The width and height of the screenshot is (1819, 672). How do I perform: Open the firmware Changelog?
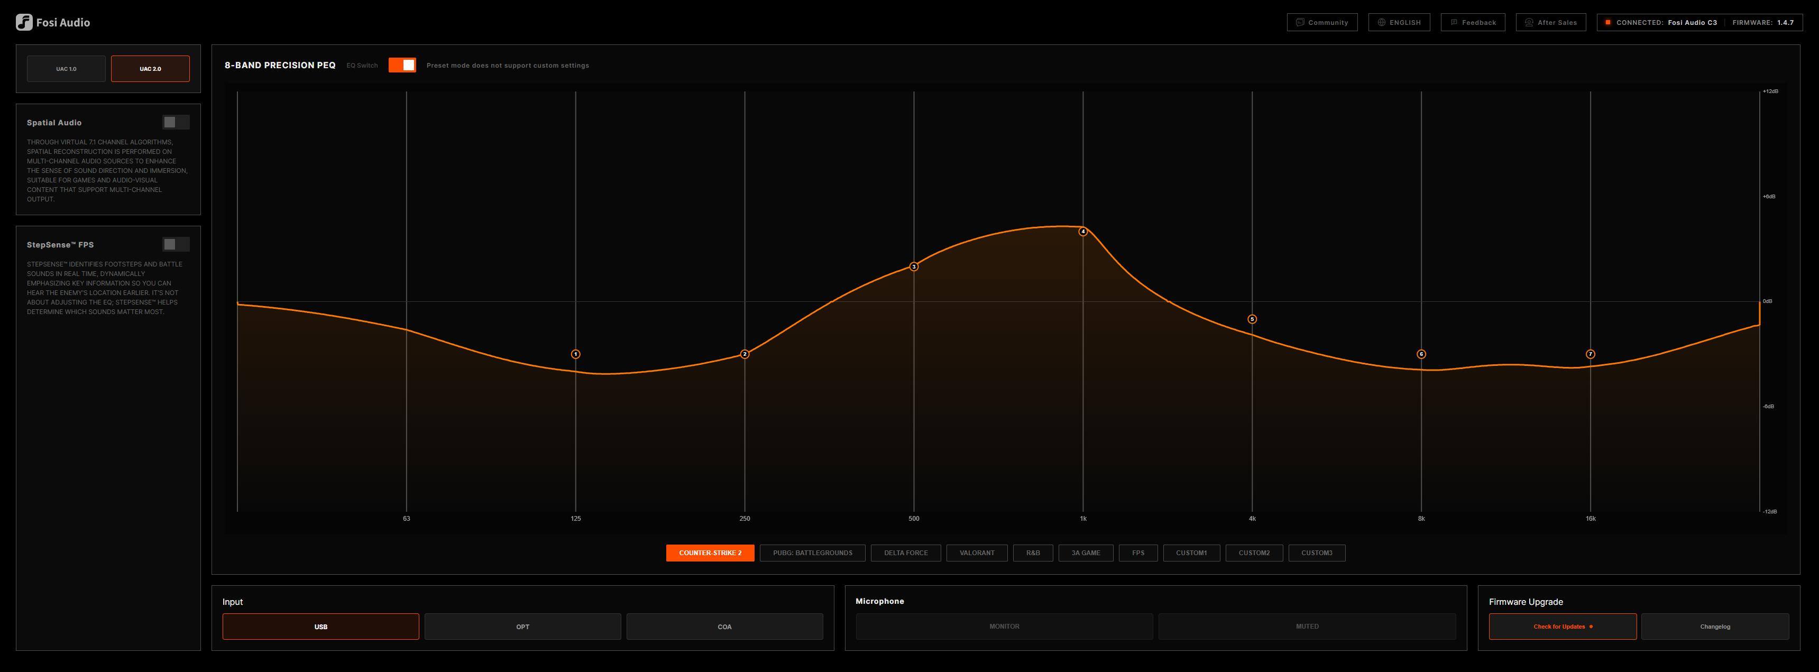(x=1715, y=627)
